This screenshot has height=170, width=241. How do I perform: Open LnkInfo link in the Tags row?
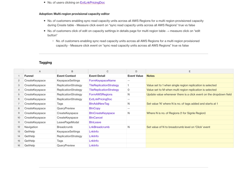point(94,141)
